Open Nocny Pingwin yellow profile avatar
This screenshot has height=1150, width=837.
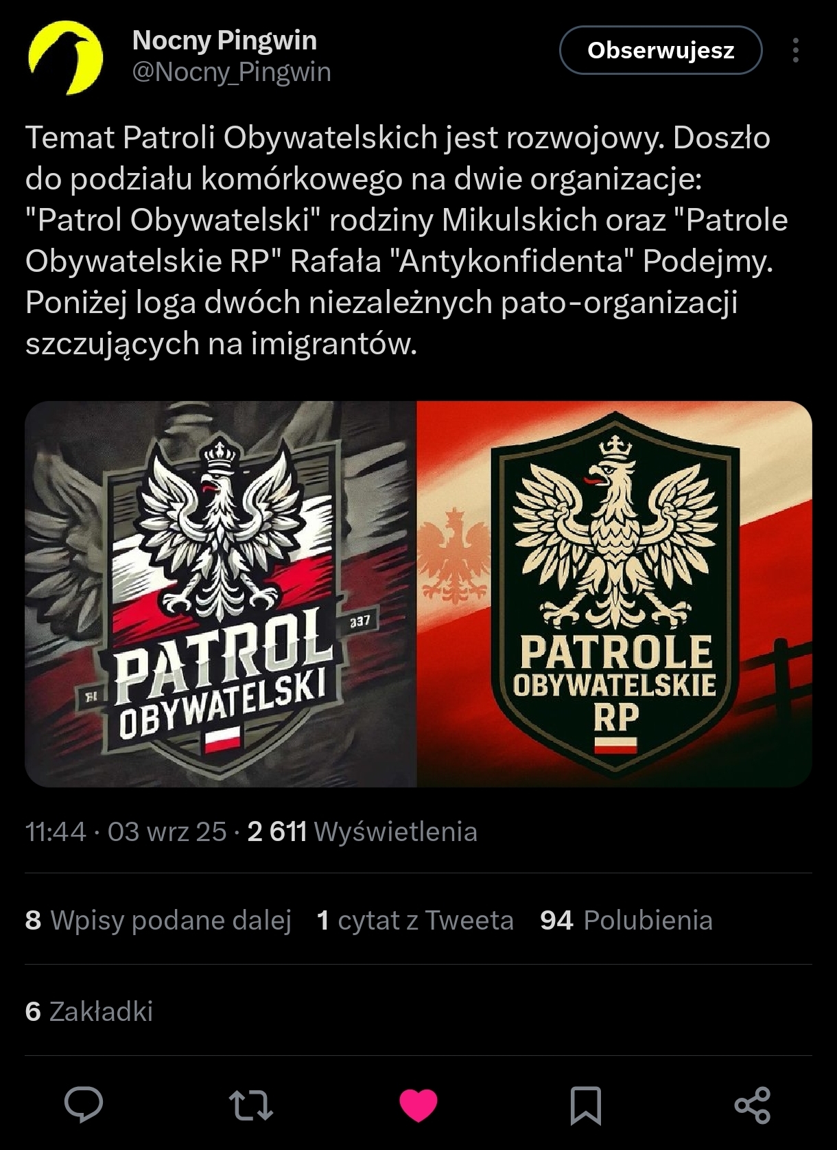(x=65, y=57)
